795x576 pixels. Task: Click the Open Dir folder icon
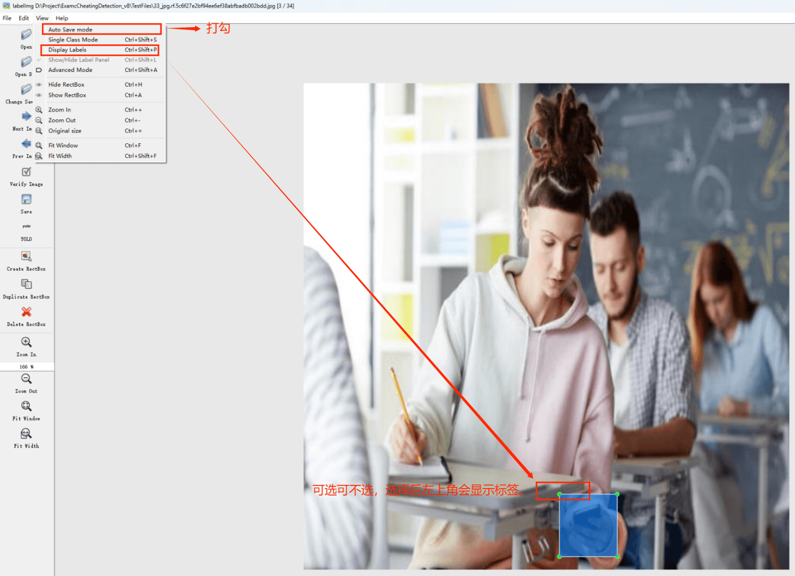coord(26,62)
